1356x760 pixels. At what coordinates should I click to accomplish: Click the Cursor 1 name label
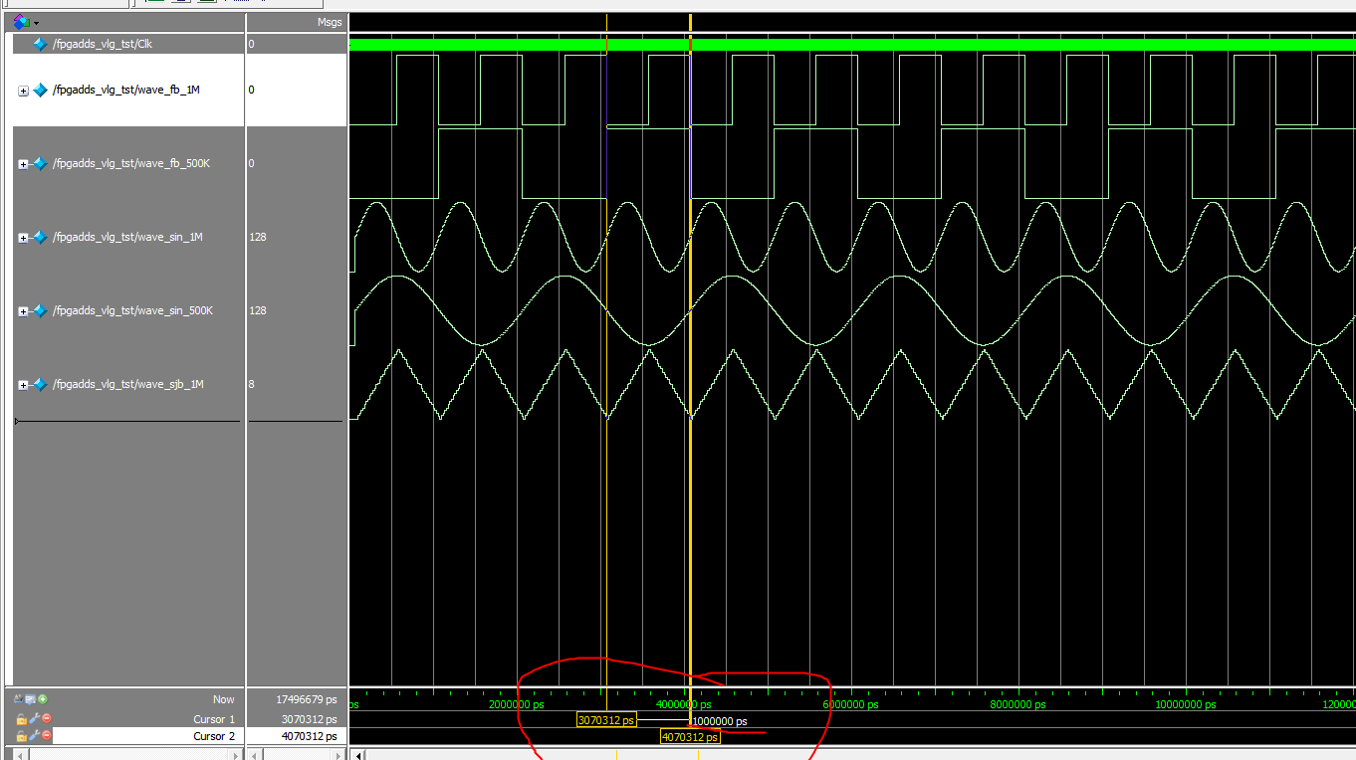(x=214, y=719)
